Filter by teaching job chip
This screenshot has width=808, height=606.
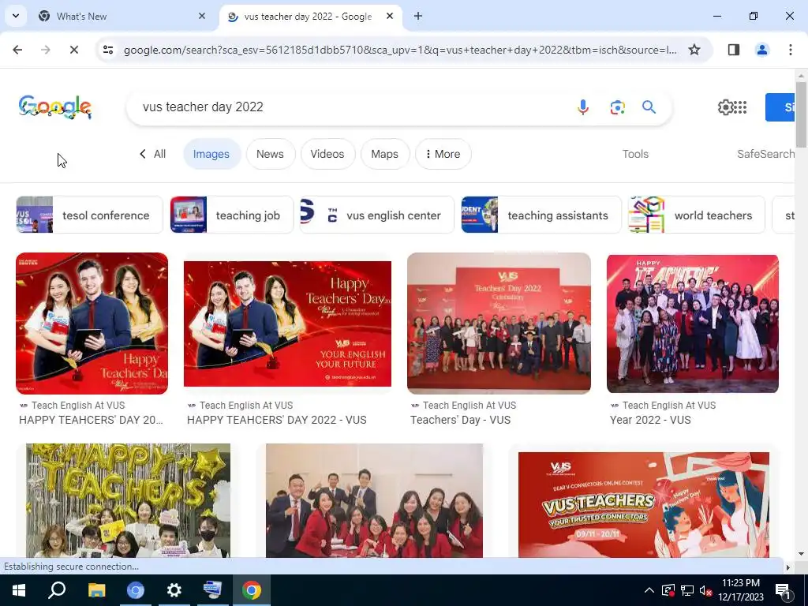(x=231, y=215)
